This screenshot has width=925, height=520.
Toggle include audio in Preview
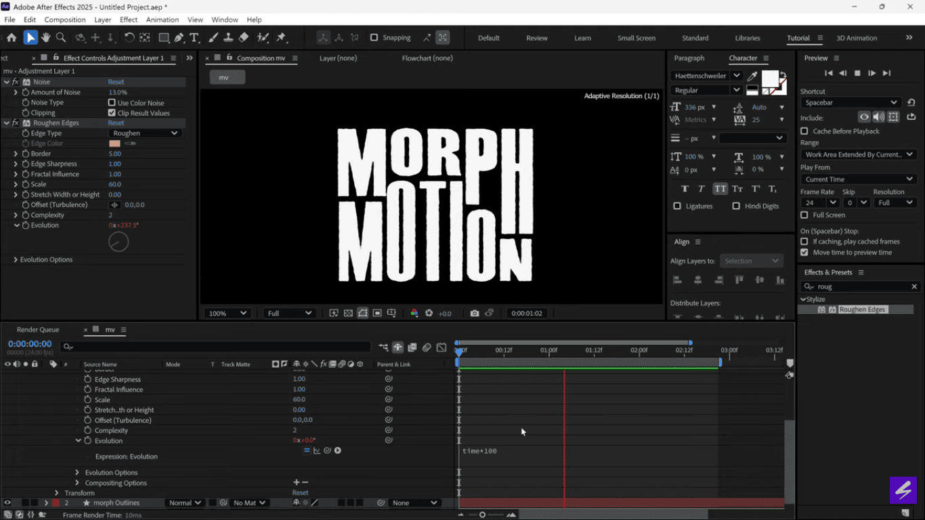pyautogui.click(x=879, y=117)
